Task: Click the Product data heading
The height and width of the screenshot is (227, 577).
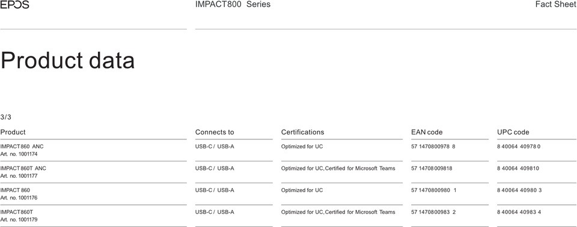Action: click(x=67, y=60)
